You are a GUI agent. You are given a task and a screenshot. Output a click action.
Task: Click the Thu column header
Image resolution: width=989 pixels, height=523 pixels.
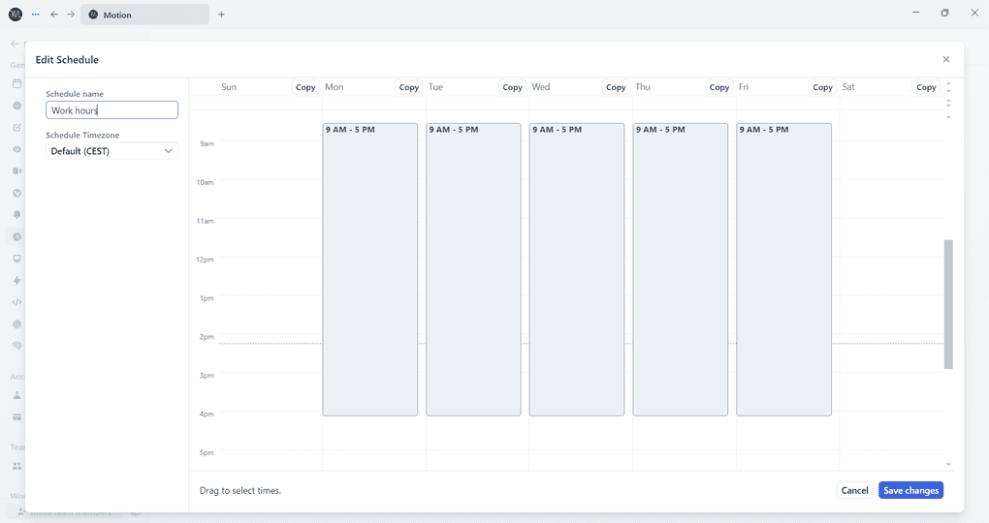coord(643,87)
